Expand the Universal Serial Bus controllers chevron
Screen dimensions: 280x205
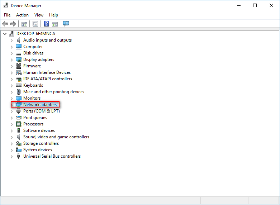point(12,157)
